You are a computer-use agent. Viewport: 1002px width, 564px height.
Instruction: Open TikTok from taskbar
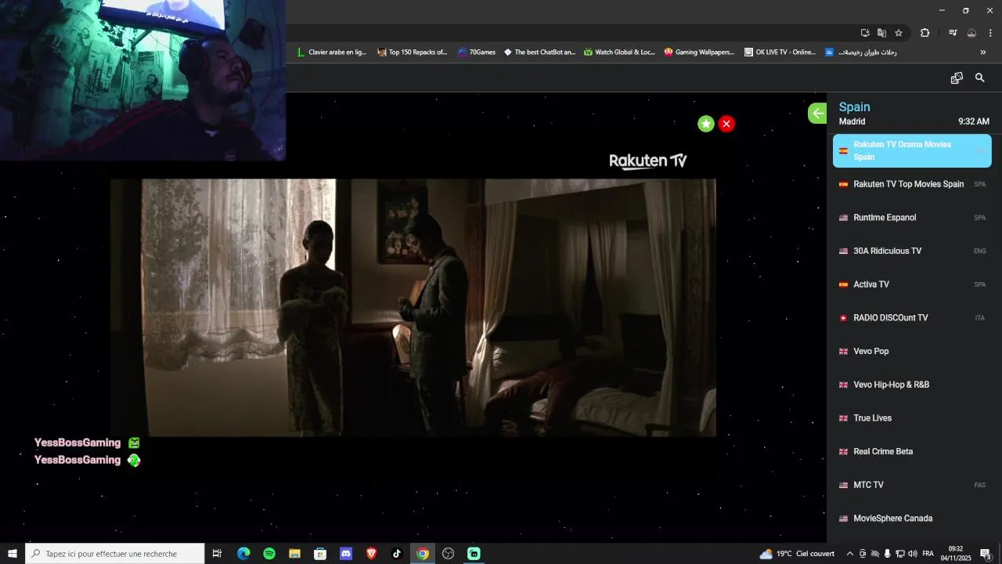coord(397,554)
